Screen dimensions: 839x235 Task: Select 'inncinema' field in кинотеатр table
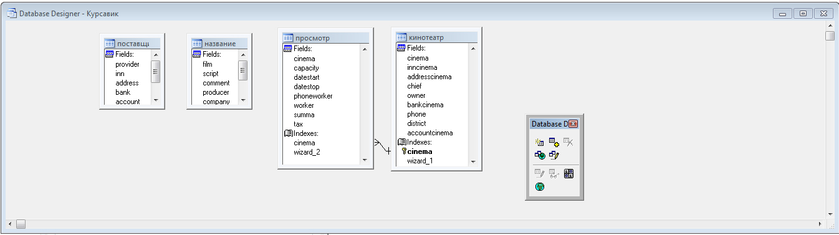tap(422, 67)
